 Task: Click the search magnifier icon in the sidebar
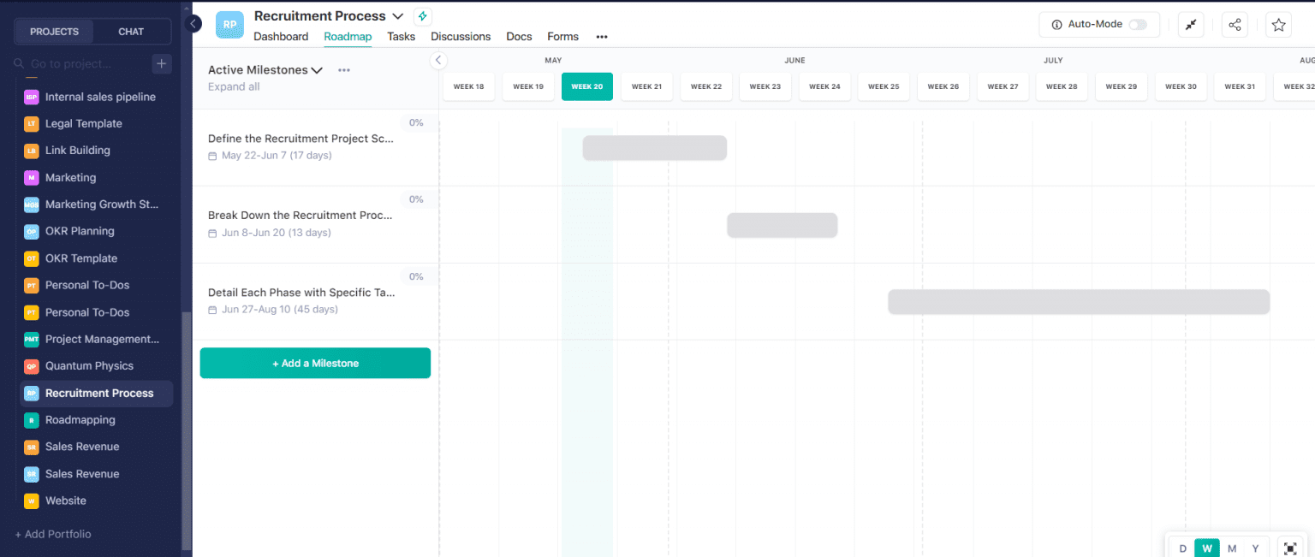pos(18,63)
